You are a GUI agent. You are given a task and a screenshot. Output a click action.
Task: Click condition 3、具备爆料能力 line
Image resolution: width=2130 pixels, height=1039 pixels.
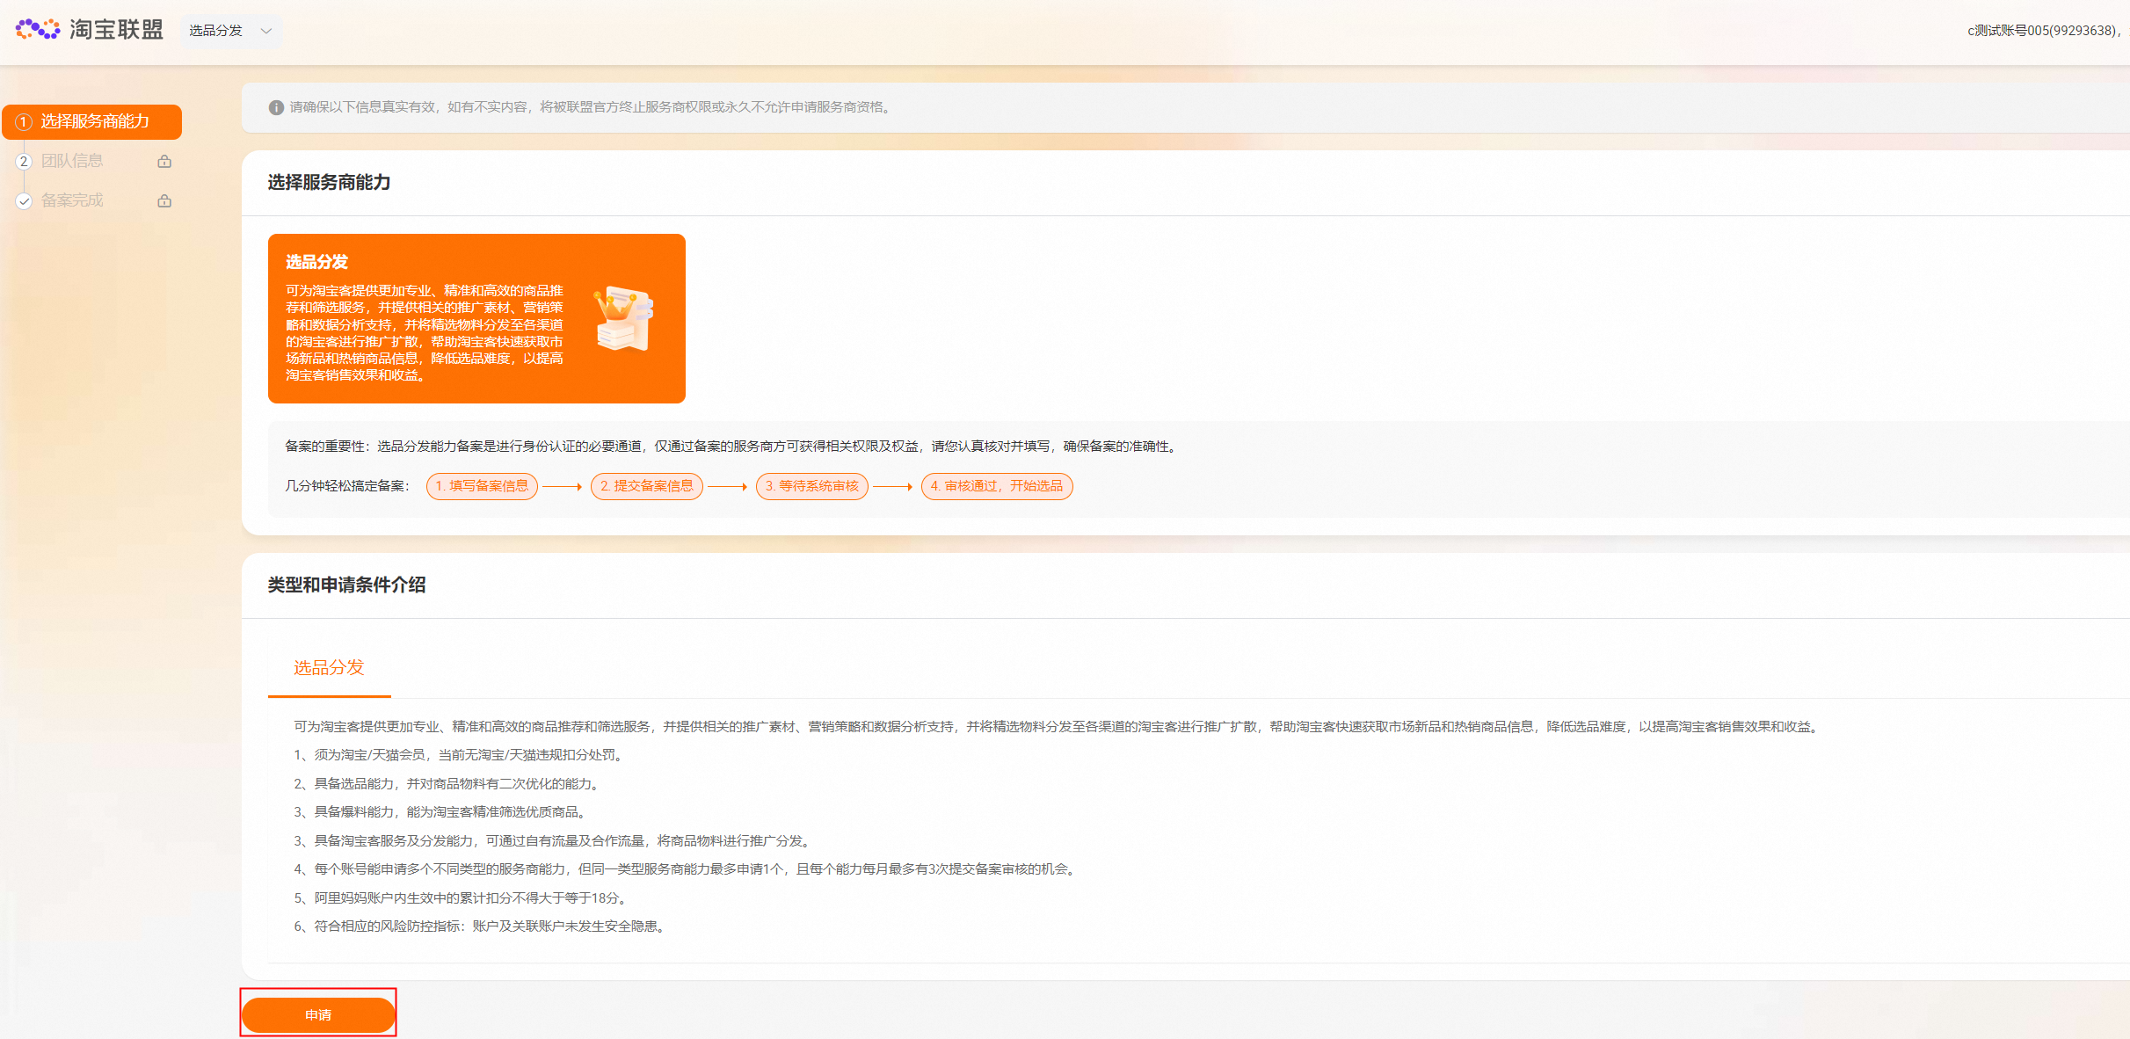coord(441,812)
